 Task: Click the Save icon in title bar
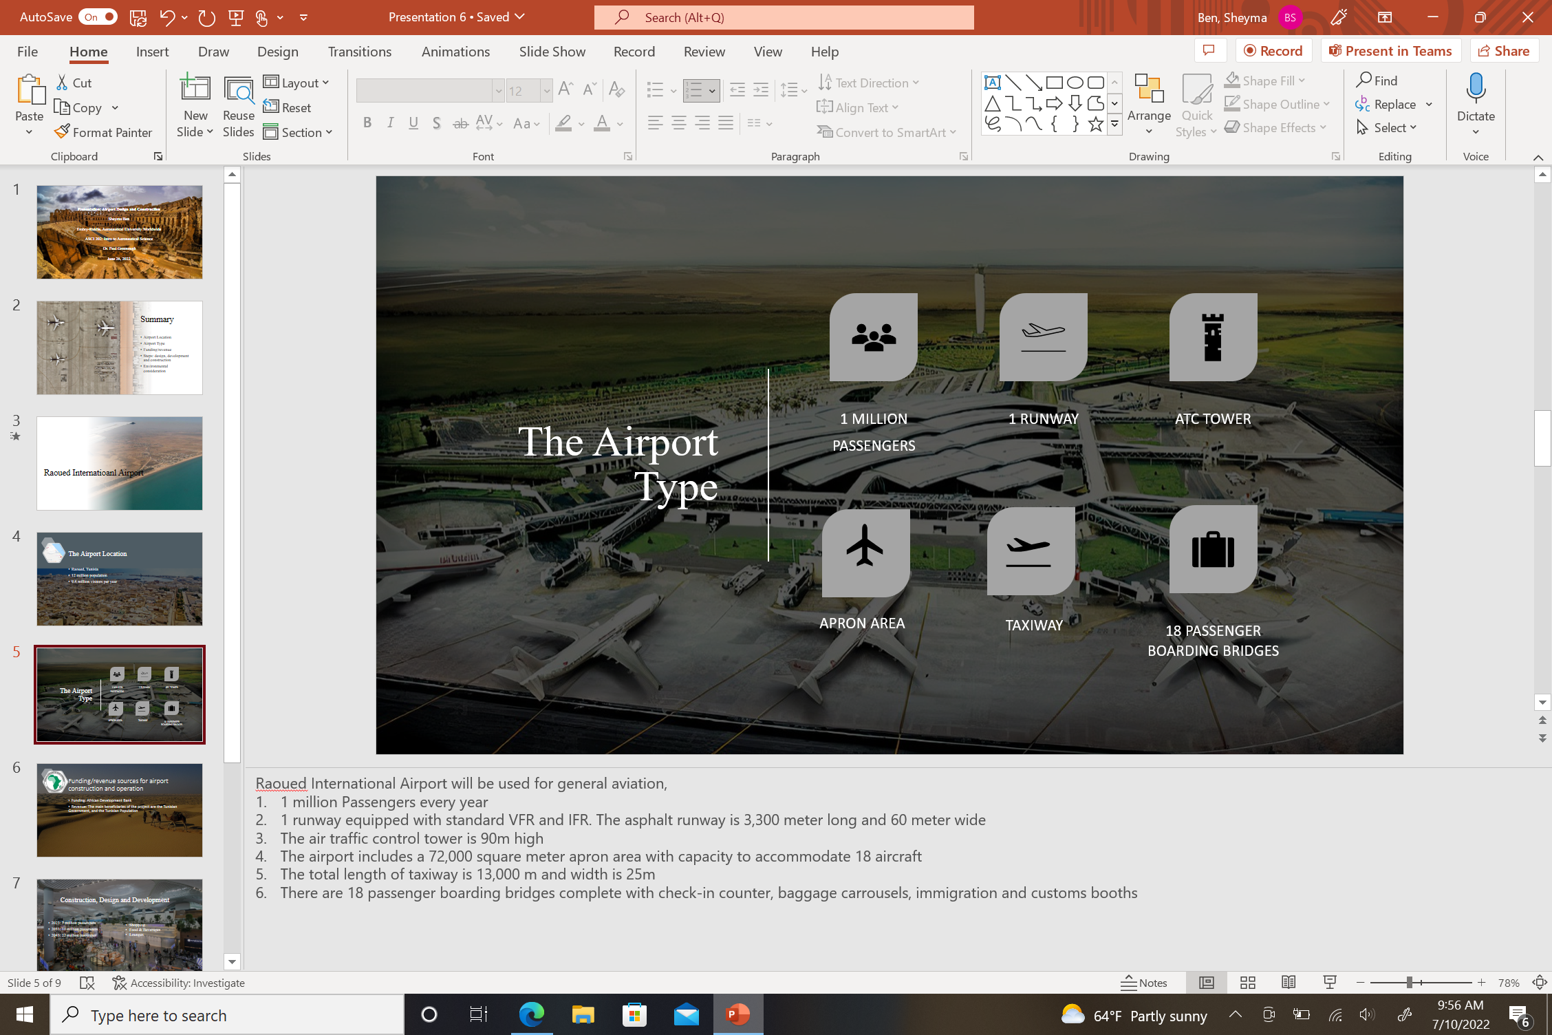(x=138, y=17)
